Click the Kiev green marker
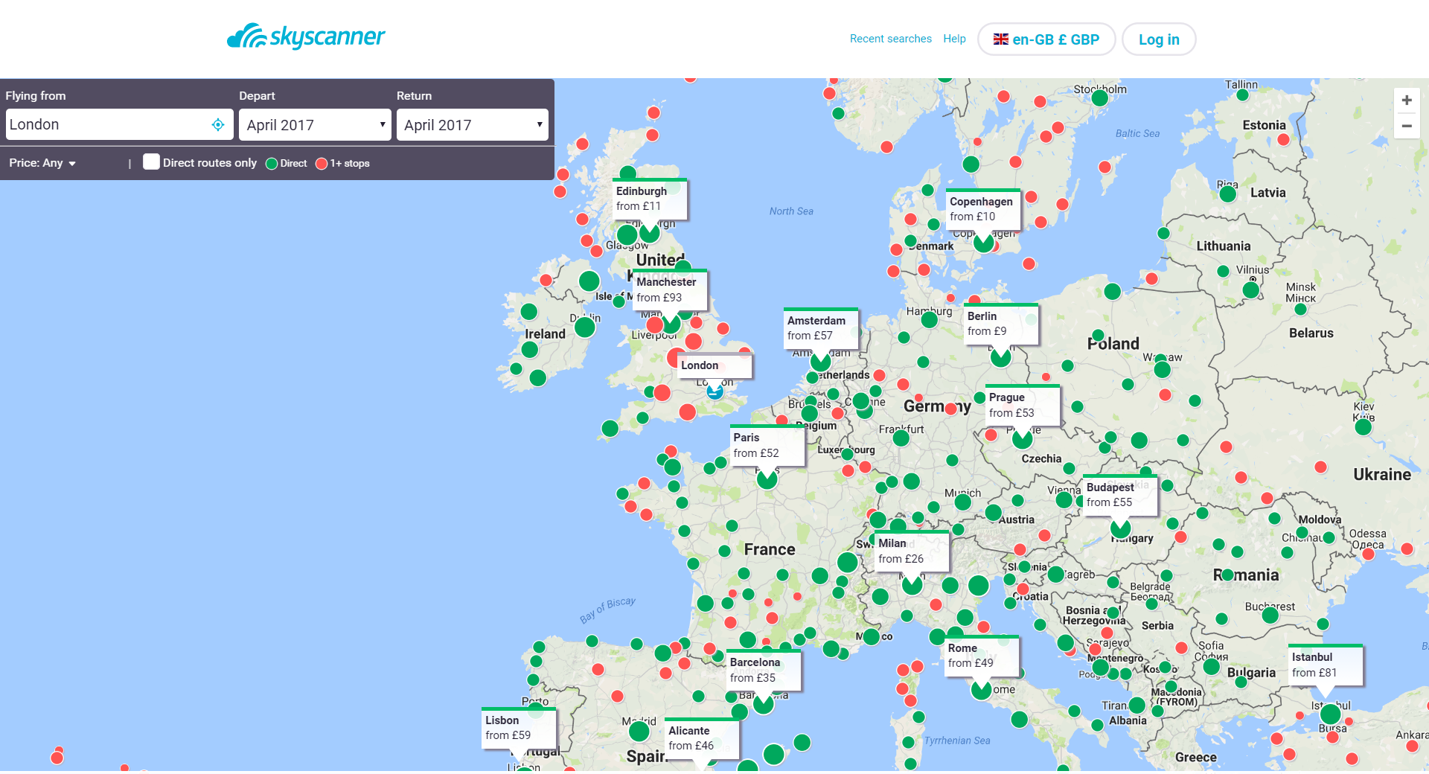The image size is (1429, 774). tap(1364, 427)
